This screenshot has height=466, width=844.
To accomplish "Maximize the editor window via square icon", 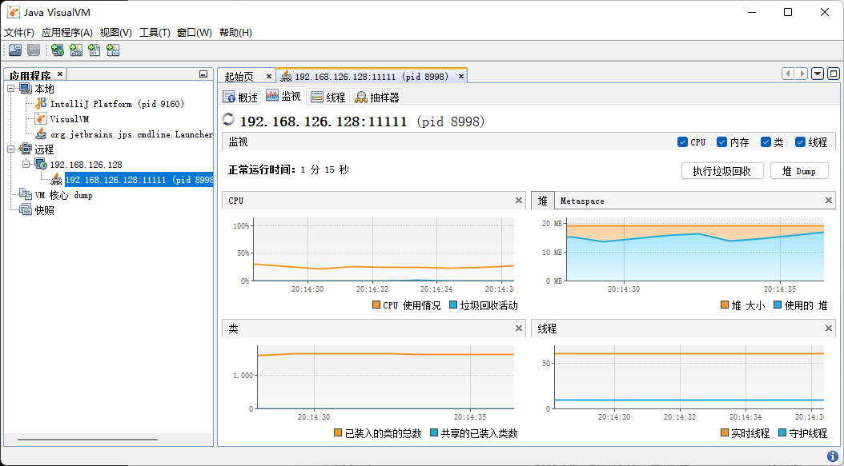I will pos(834,74).
